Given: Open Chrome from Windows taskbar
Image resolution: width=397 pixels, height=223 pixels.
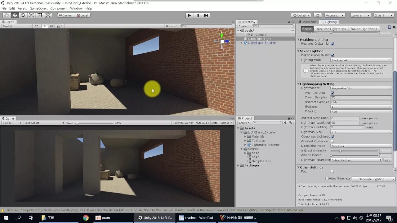Looking at the screenshot, I should pyautogui.click(x=86, y=218).
